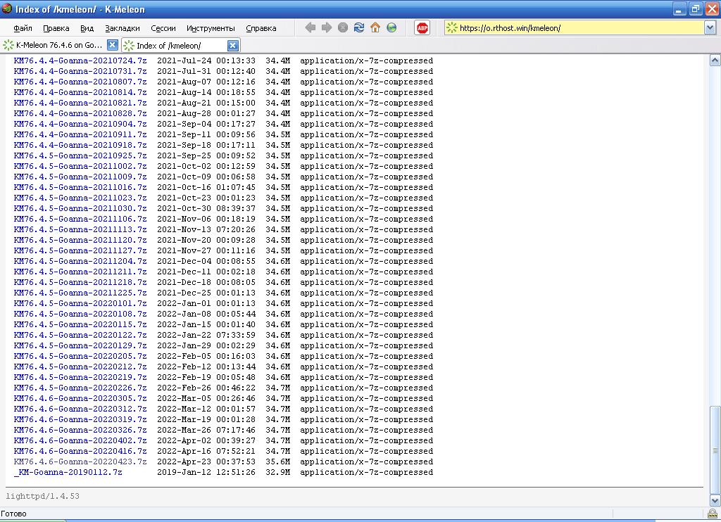Close the K-Meleon 76.4.6 tab
Viewport: 721px width, 522px height.
tap(112, 45)
